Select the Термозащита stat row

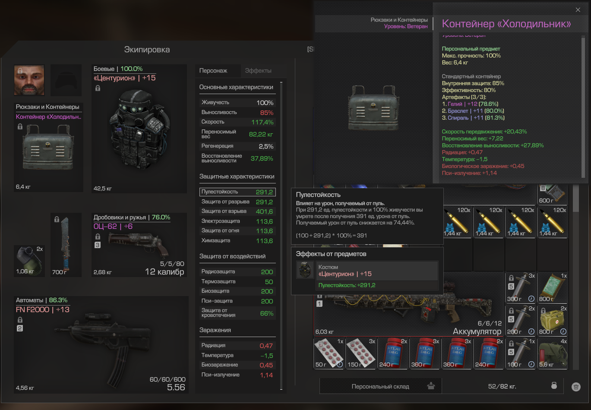(237, 281)
